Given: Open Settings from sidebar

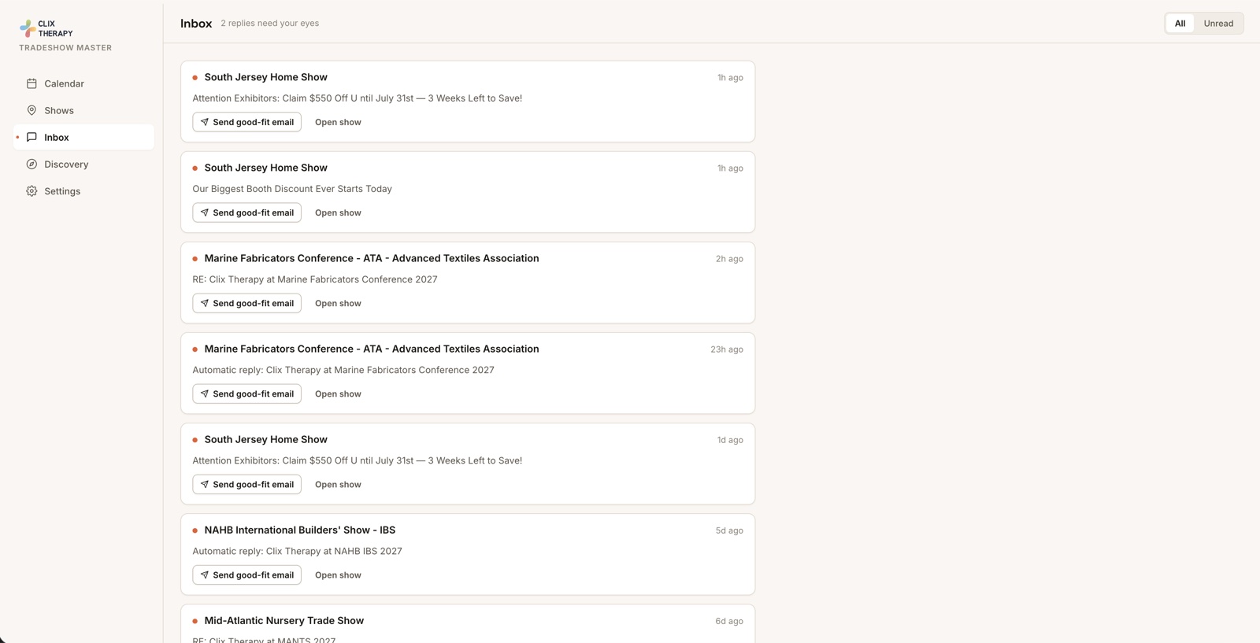Looking at the screenshot, I should click(83, 191).
